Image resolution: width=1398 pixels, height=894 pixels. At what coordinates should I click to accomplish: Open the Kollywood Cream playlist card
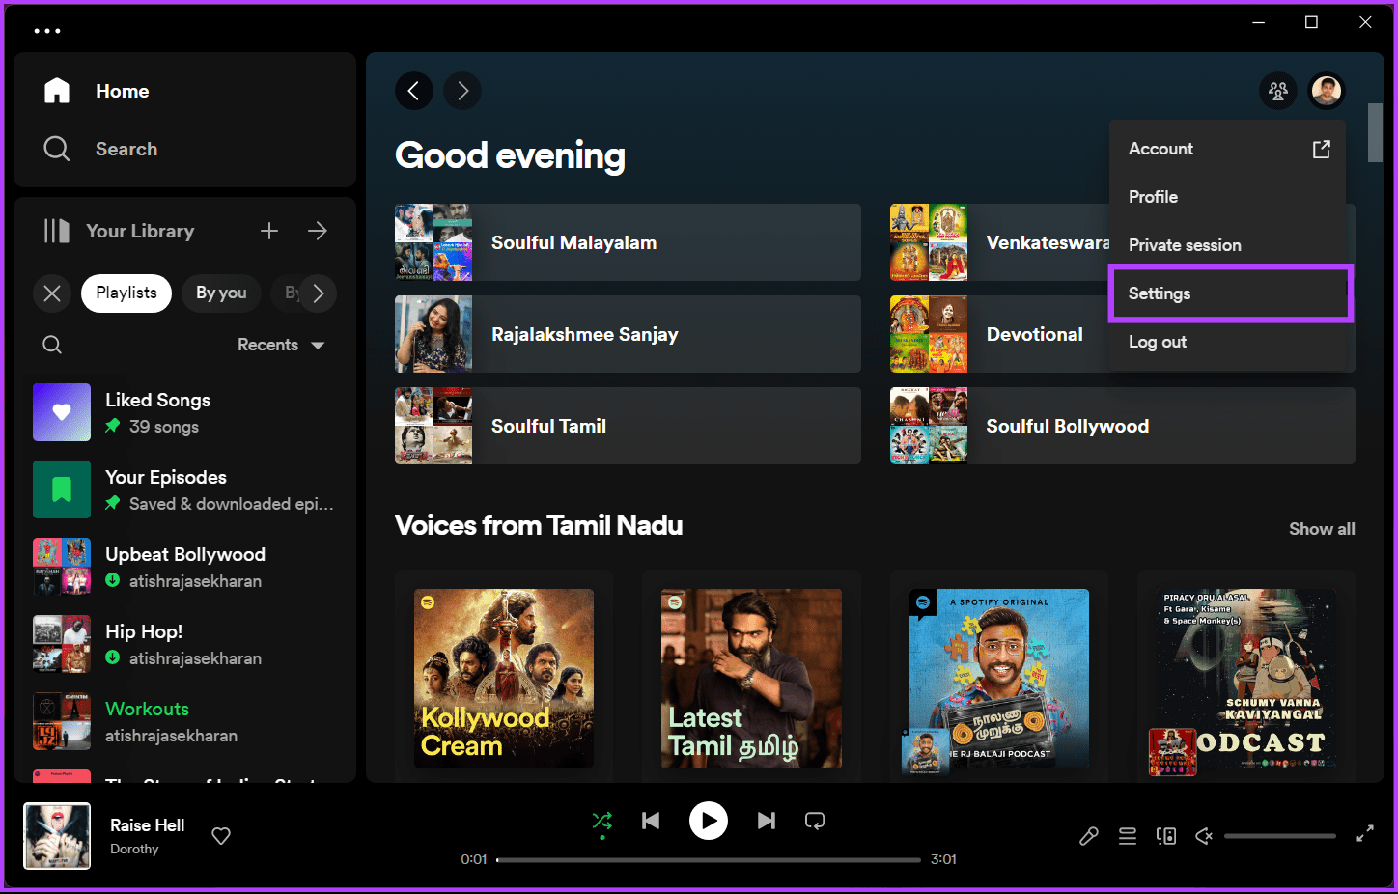(504, 678)
